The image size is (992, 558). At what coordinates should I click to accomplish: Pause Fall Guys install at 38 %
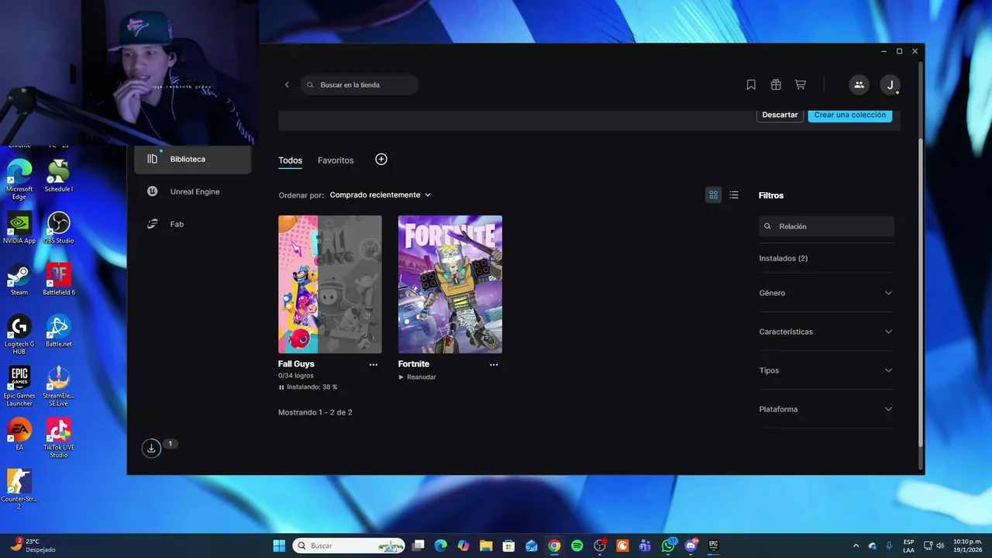pyautogui.click(x=308, y=387)
